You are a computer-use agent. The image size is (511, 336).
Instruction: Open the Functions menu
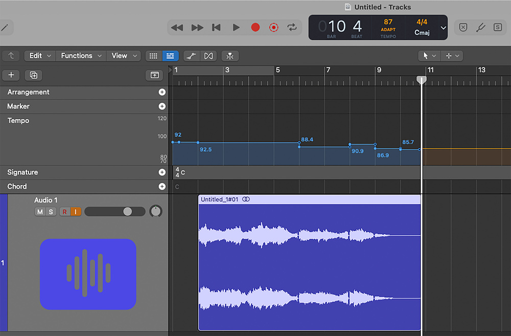pyautogui.click(x=81, y=56)
